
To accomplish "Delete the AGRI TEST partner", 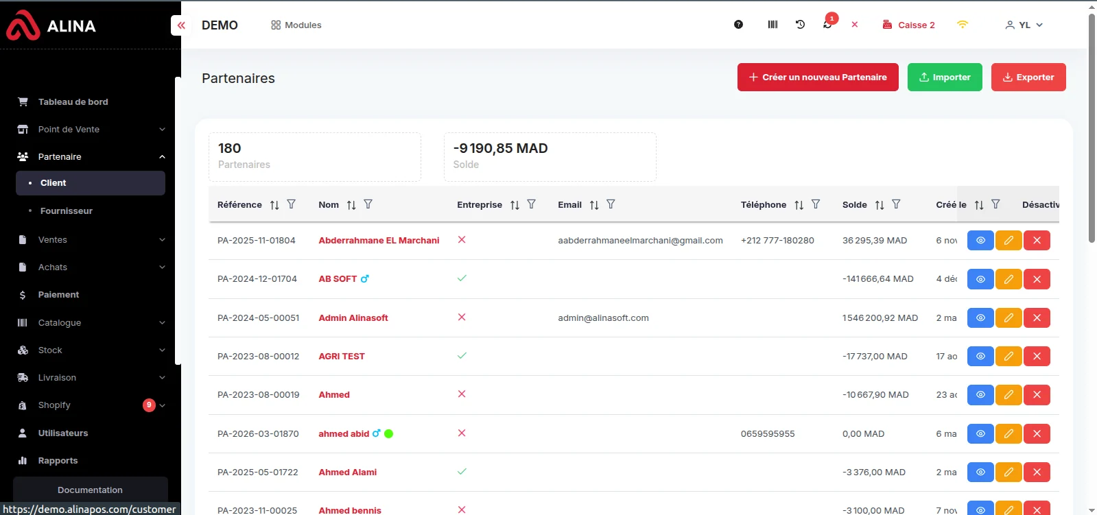I will [1037, 357].
